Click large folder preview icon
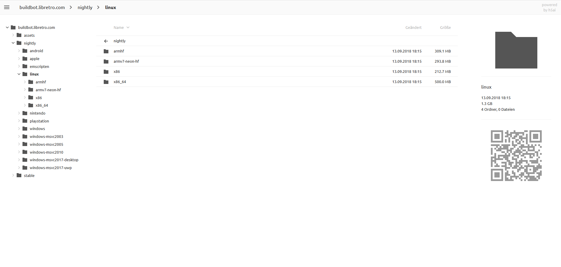Image resolution: width=561 pixels, height=267 pixels. point(516,50)
